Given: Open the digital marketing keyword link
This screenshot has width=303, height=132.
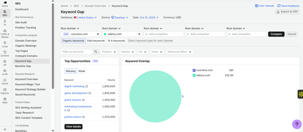Looking at the screenshot, I should coord(74,87).
